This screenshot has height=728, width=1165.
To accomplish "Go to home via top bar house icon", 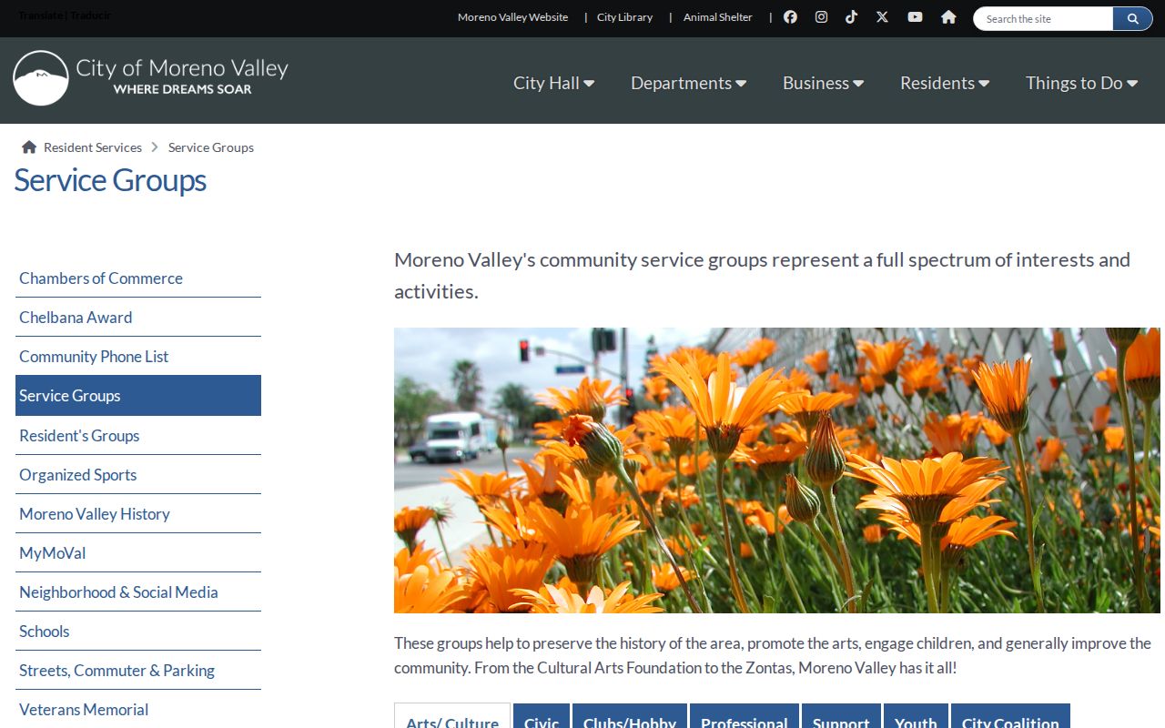I will point(948,17).
